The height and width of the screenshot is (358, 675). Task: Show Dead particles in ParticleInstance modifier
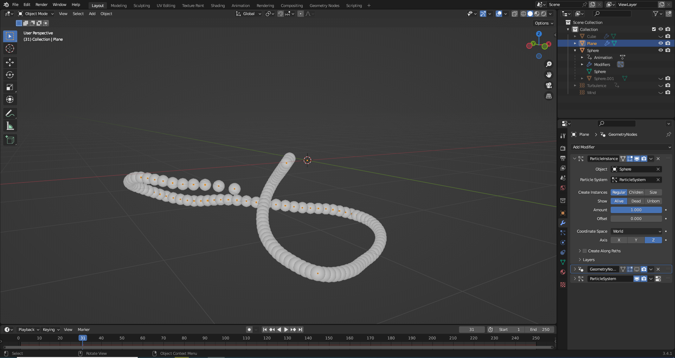(636, 201)
